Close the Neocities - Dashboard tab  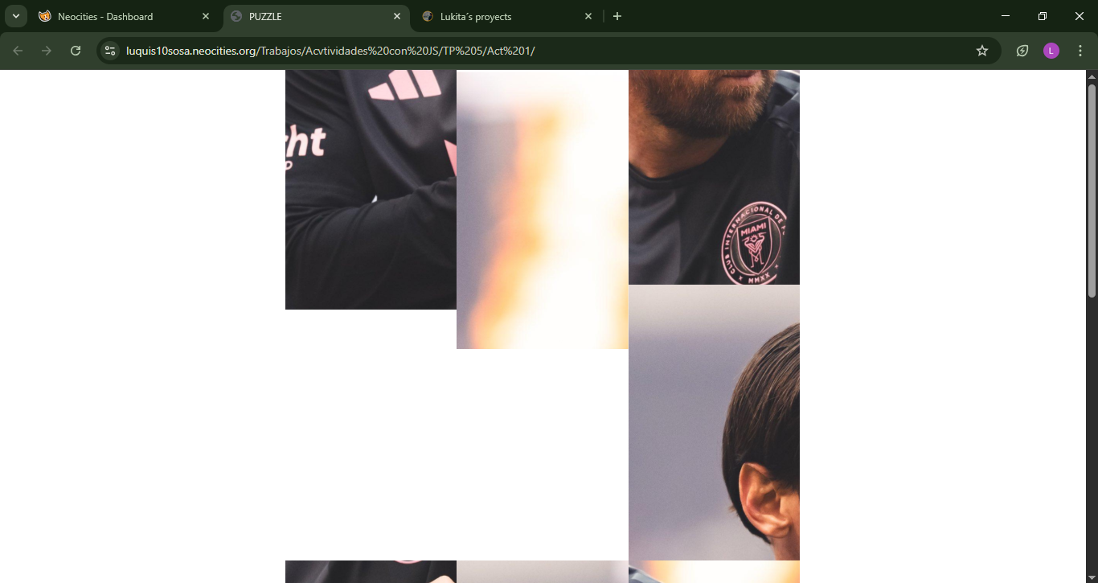[206, 16]
